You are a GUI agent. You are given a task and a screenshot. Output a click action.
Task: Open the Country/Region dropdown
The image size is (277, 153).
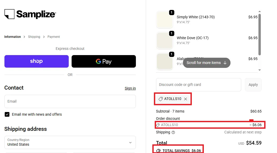(70, 143)
